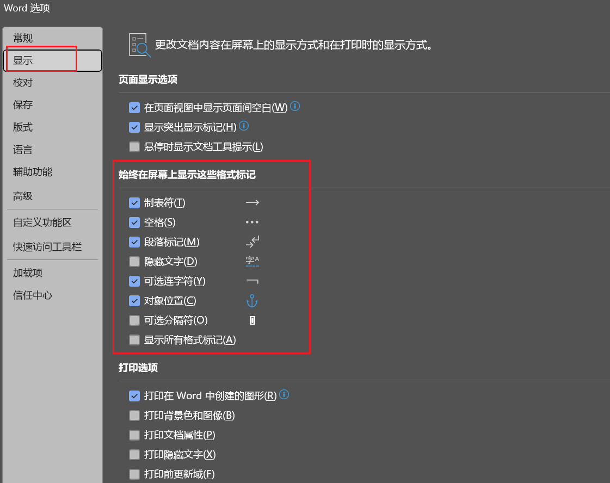Screen dimensions: 610x483
Task: Click the info icon beside 在页面视图中显示页面间空白
Action: click(x=295, y=106)
